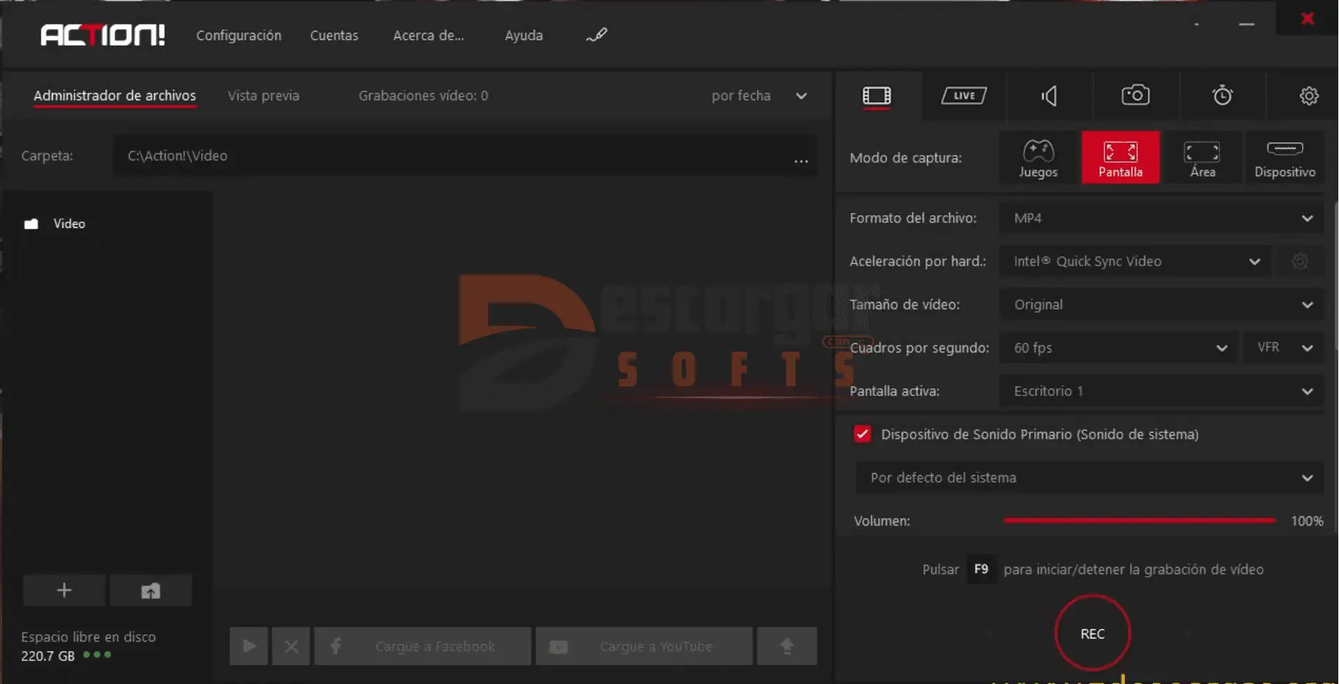The width and height of the screenshot is (1339, 684).
Task: Open Cuadros por segundo 60 fps dropdown
Action: tap(1119, 348)
